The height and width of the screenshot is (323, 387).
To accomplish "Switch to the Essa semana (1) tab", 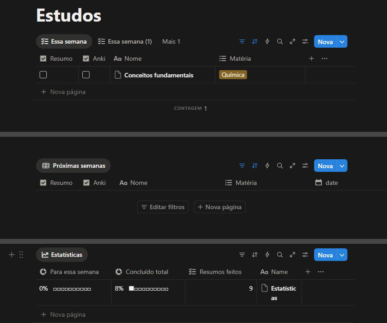I will (125, 41).
